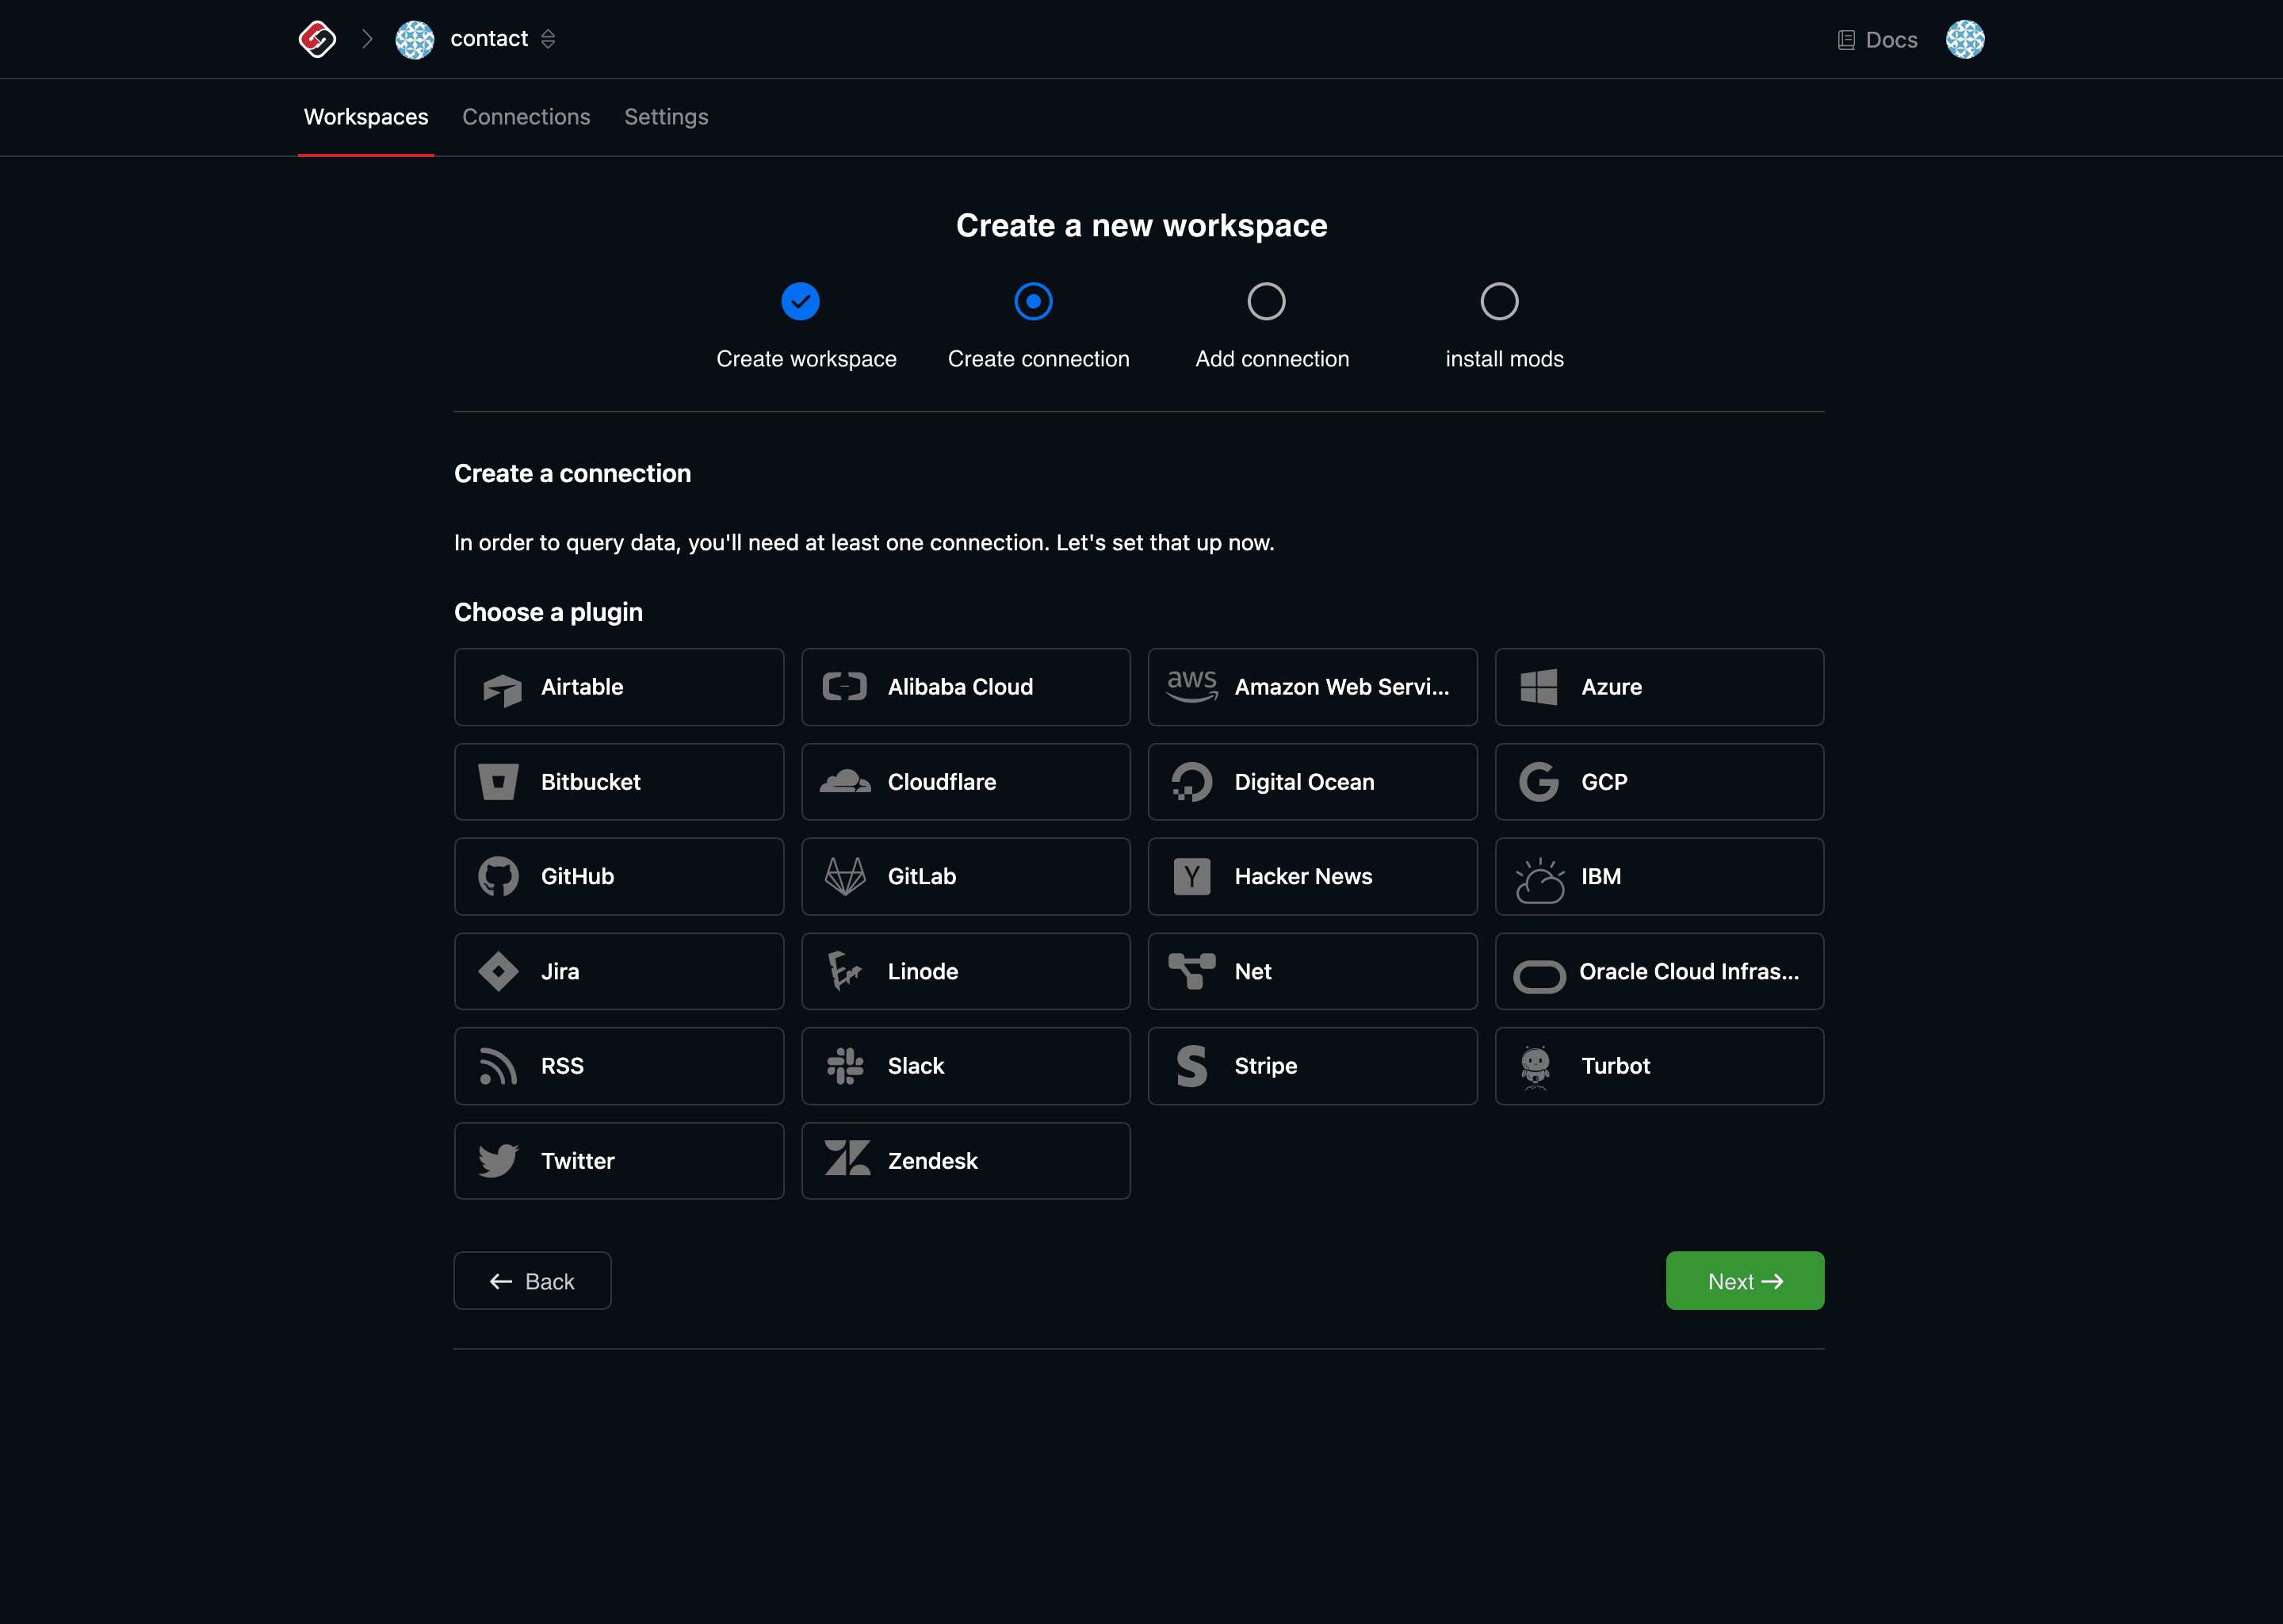This screenshot has height=1624, width=2283.
Task: Select the Twitter plugin icon
Action: (499, 1160)
